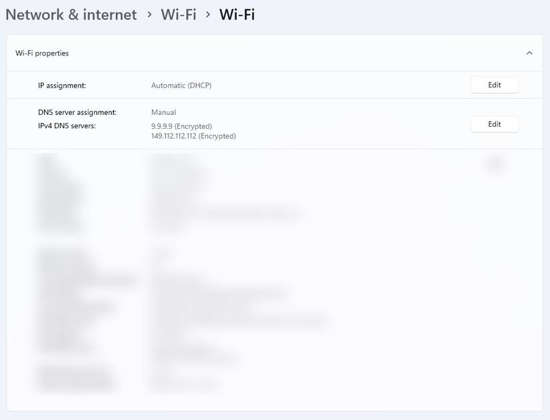
Task: Click the DNS server assignment label
Action: (77, 112)
